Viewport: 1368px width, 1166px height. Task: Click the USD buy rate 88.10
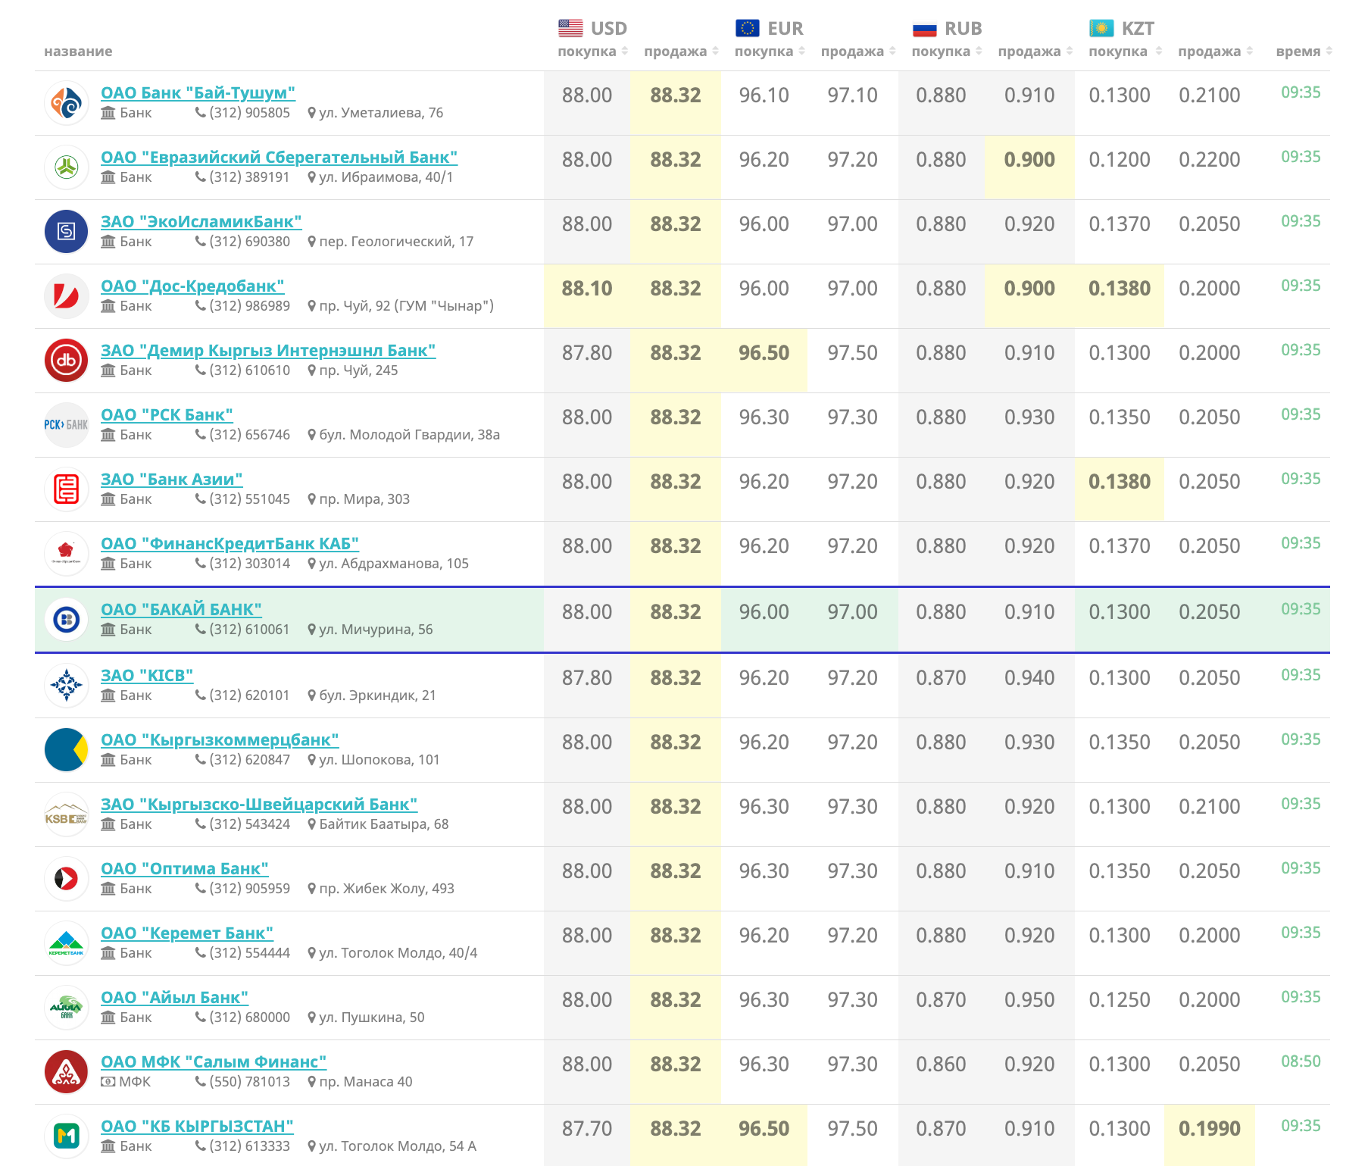click(x=587, y=289)
